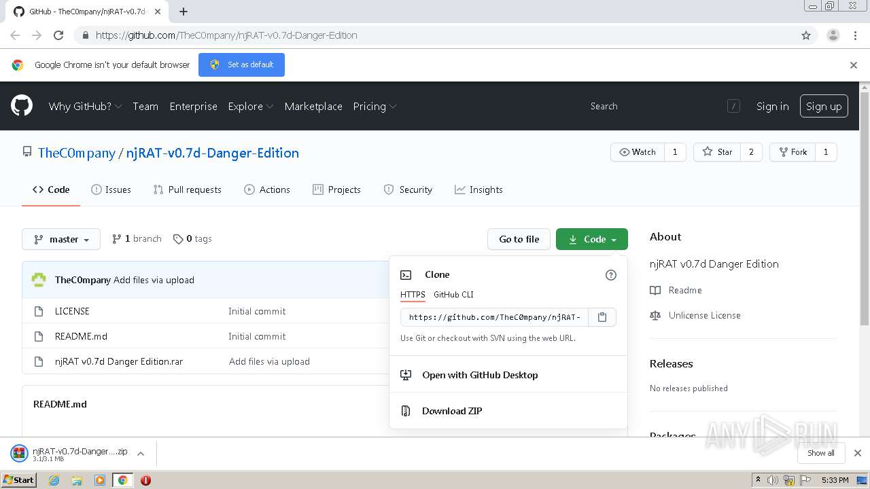Click Go to file button
This screenshot has height=489, width=870.
[x=519, y=239]
